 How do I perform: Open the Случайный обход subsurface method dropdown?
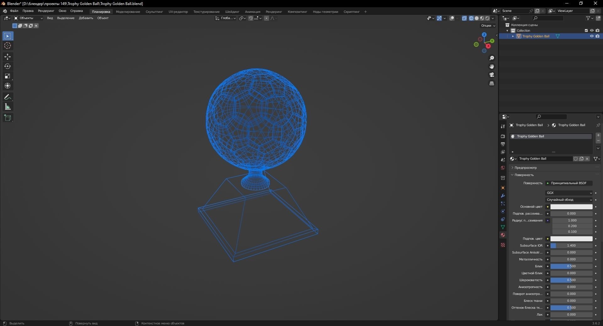(569, 200)
